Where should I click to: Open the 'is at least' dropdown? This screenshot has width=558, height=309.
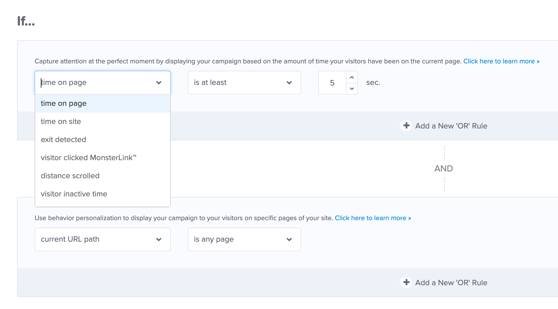coord(244,83)
